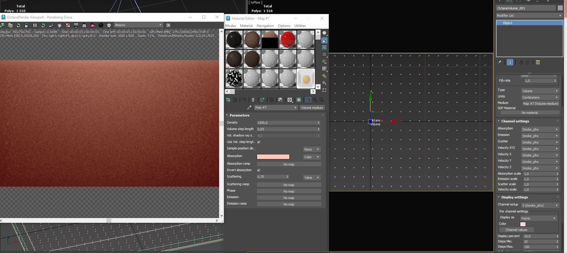The width and height of the screenshot is (567, 253).
Task: Click Configure Modifier Sets icon
Action: 538,62
